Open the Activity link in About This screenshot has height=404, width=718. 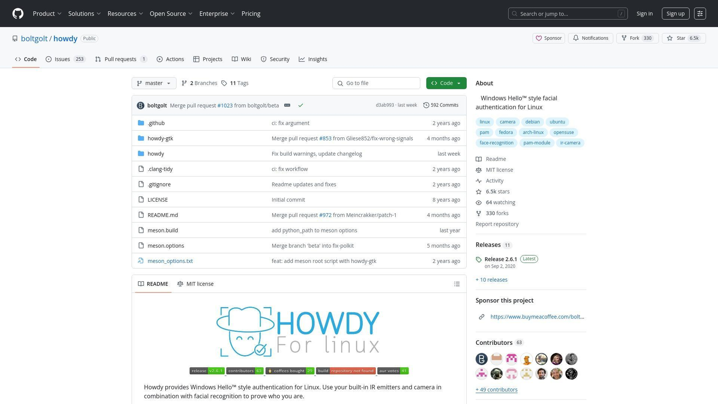point(494,181)
